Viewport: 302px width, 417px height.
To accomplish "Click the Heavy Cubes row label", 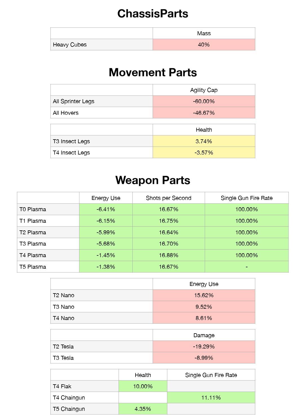I will [102, 45].
